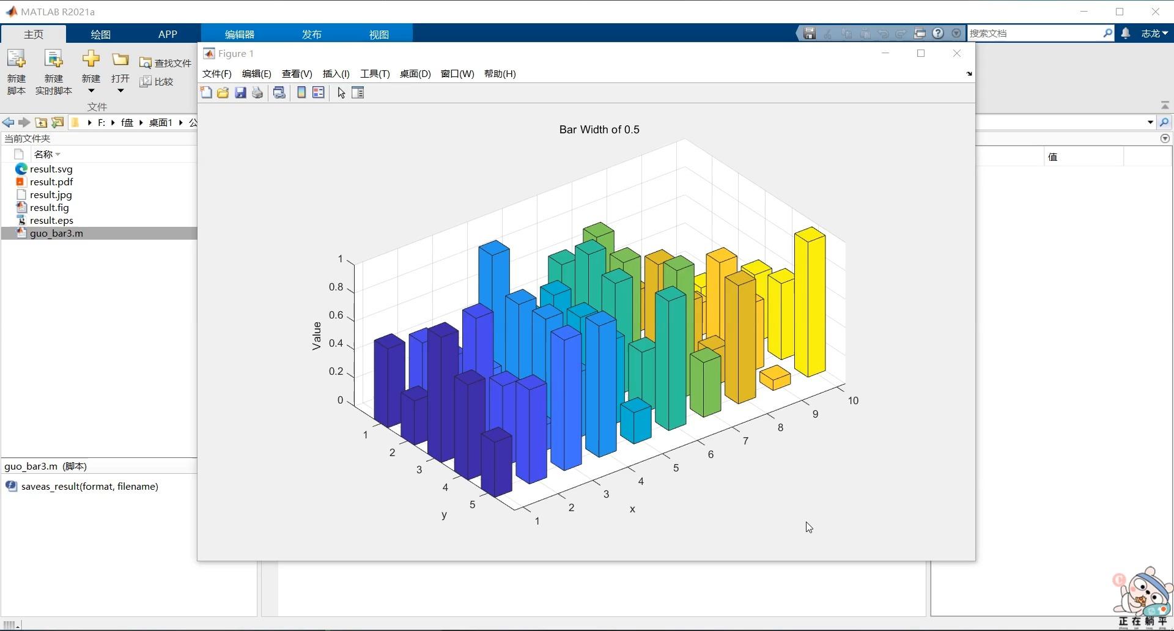Click Print Figure icon in figure toolbar
The height and width of the screenshot is (631, 1174).
[x=257, y=92]
